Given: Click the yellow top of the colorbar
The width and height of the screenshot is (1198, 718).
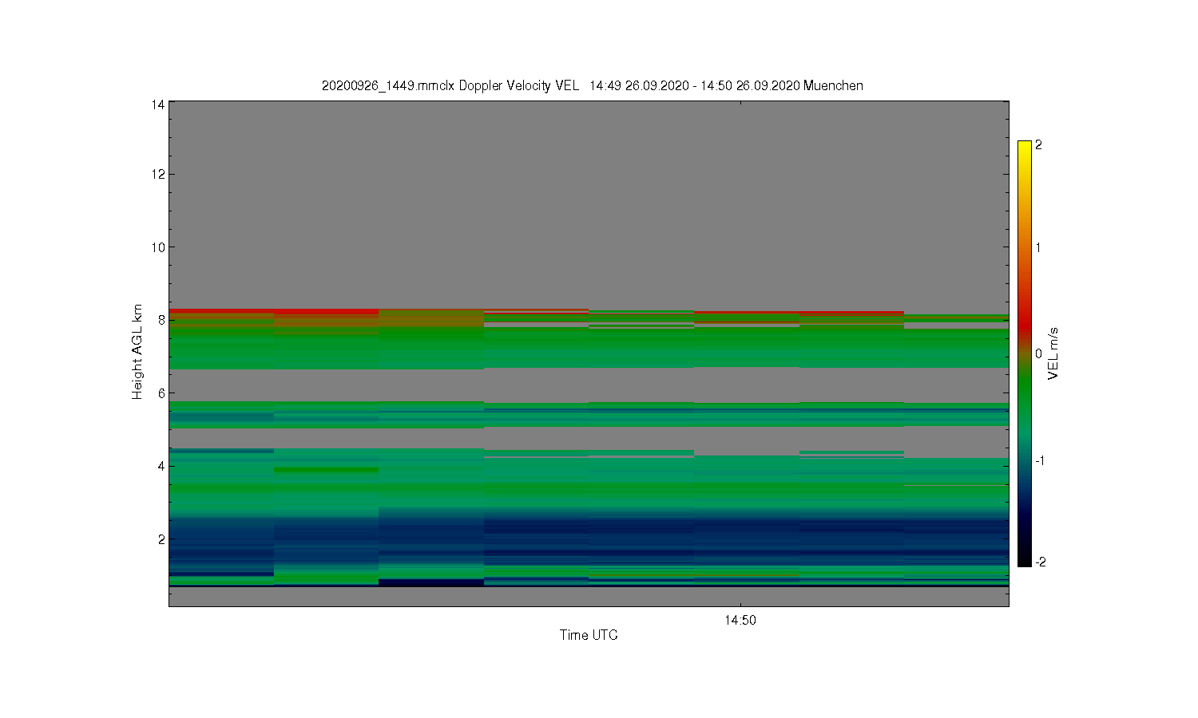Looking at the screenshot, I should 1025,148.
